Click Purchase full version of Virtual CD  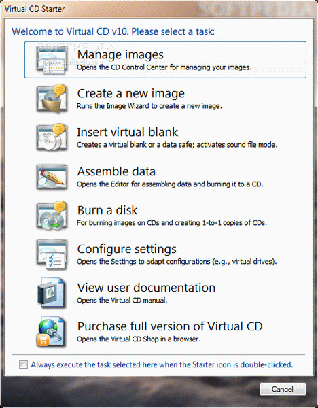coord(170,326)
